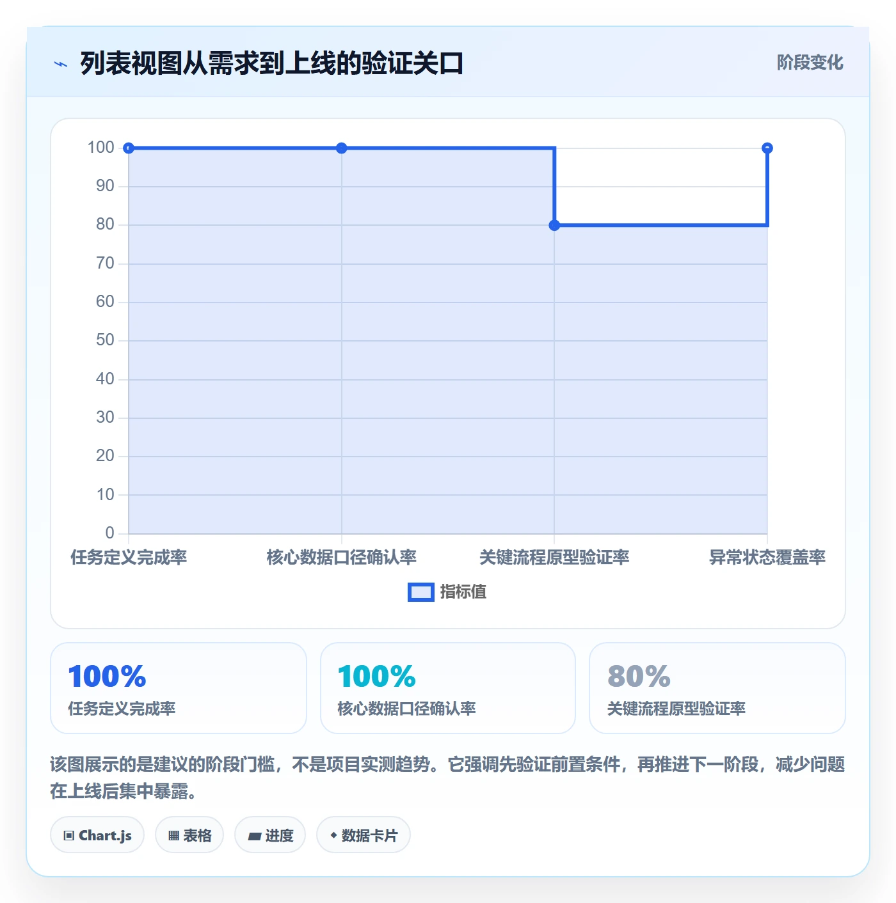The width and height of the screenshot is (896, 903).
Task: Click the 任务定义完成率 caption in the stat card
Action: click(122, 709)
